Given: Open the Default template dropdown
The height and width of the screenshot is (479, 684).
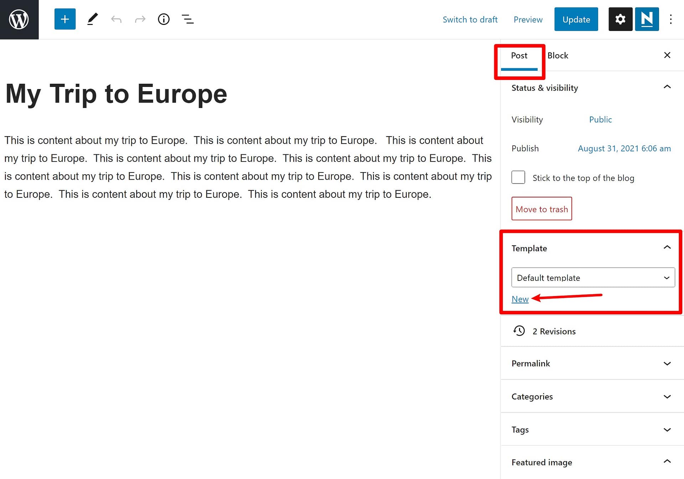Looking at the screenshot, I should [592, 277].
